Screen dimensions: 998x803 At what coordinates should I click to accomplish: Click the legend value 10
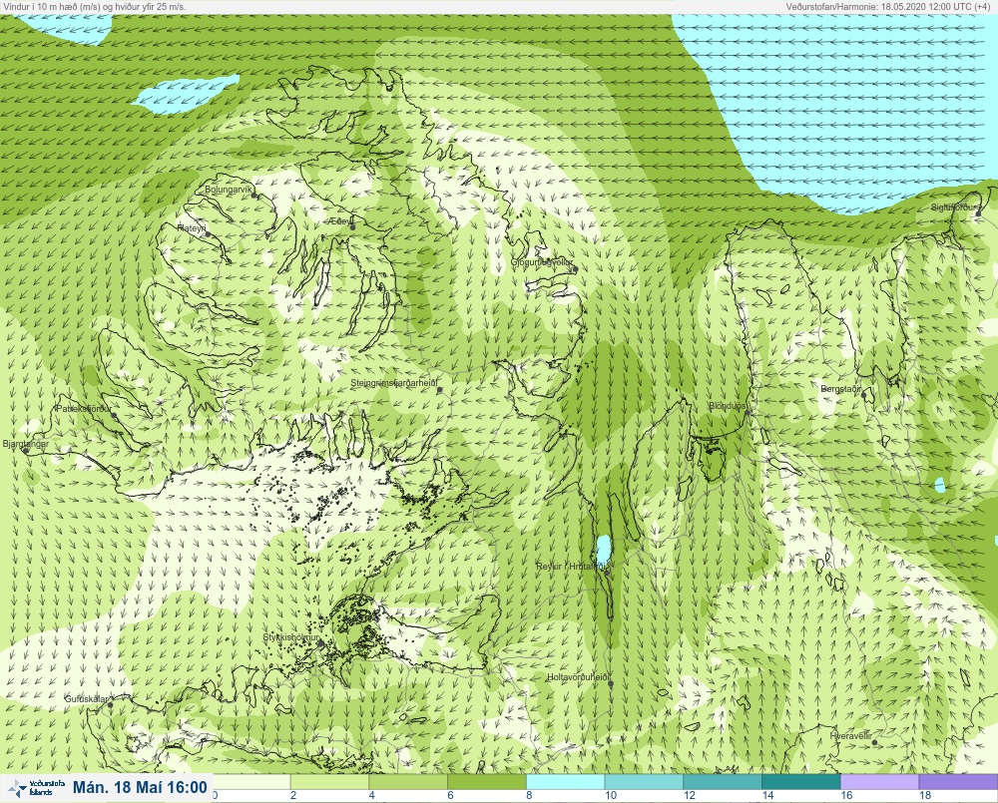[x=611, y=795]
